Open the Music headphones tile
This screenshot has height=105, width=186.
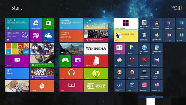[71, 73]
